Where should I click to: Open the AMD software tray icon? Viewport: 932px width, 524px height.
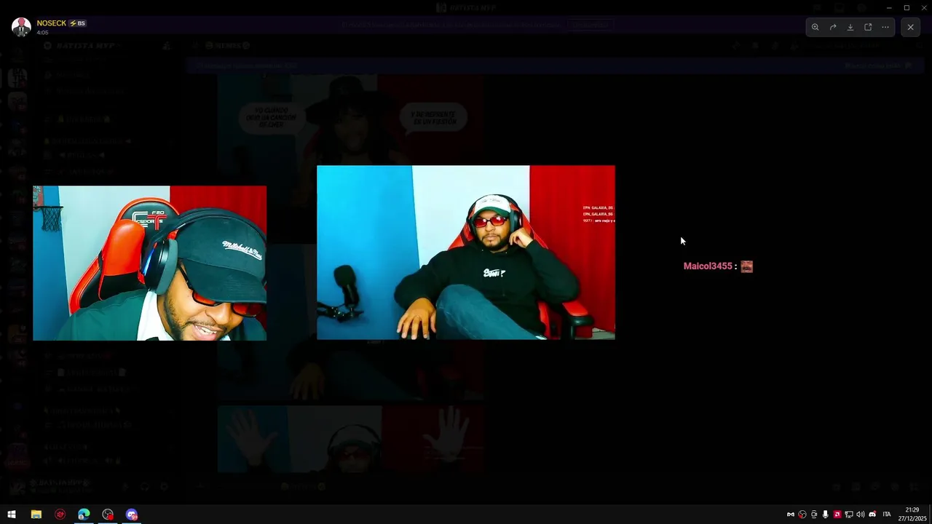click(837, 515)
